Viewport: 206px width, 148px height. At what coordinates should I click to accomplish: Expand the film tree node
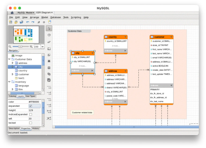(x=13, y=89)
